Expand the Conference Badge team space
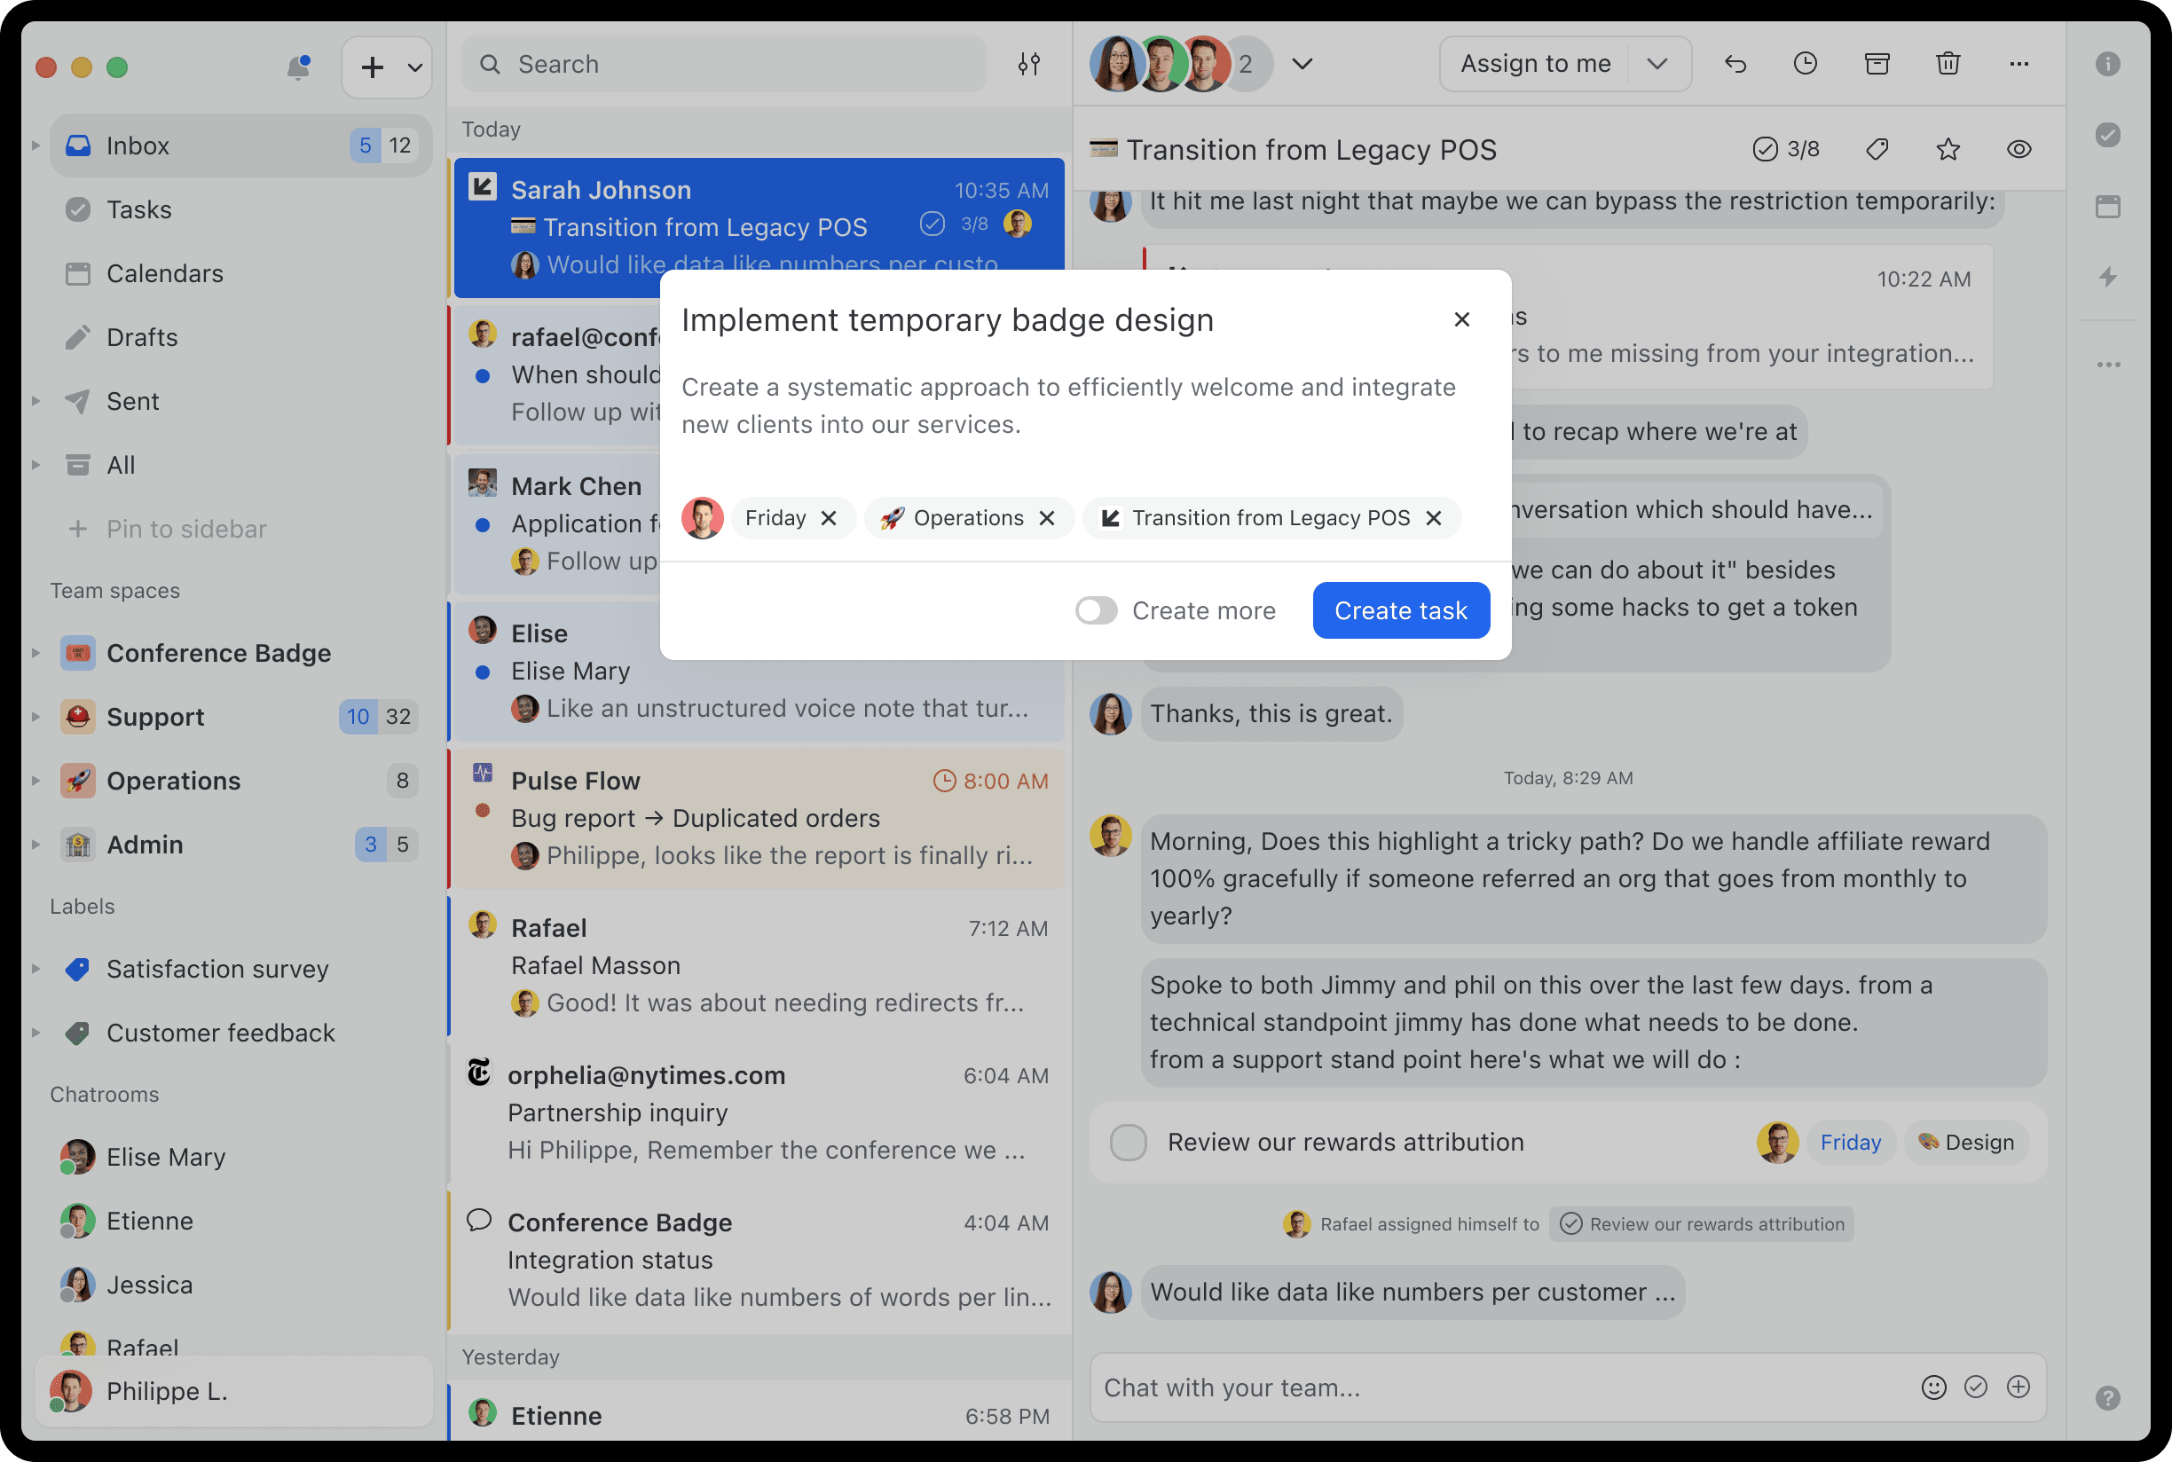This screenshot has width=2172, height=1462. click(x=35, y=653)
